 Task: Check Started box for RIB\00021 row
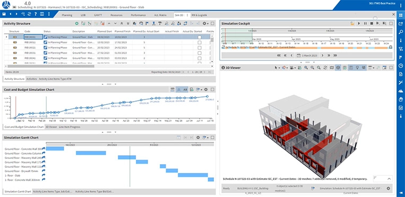tap(200, 48)
